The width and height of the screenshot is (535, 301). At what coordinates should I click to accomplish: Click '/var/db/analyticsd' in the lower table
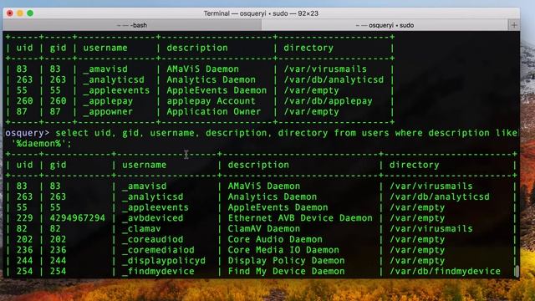[x=440, y=197]
